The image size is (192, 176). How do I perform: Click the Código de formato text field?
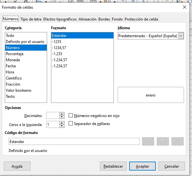coord(74,142)
